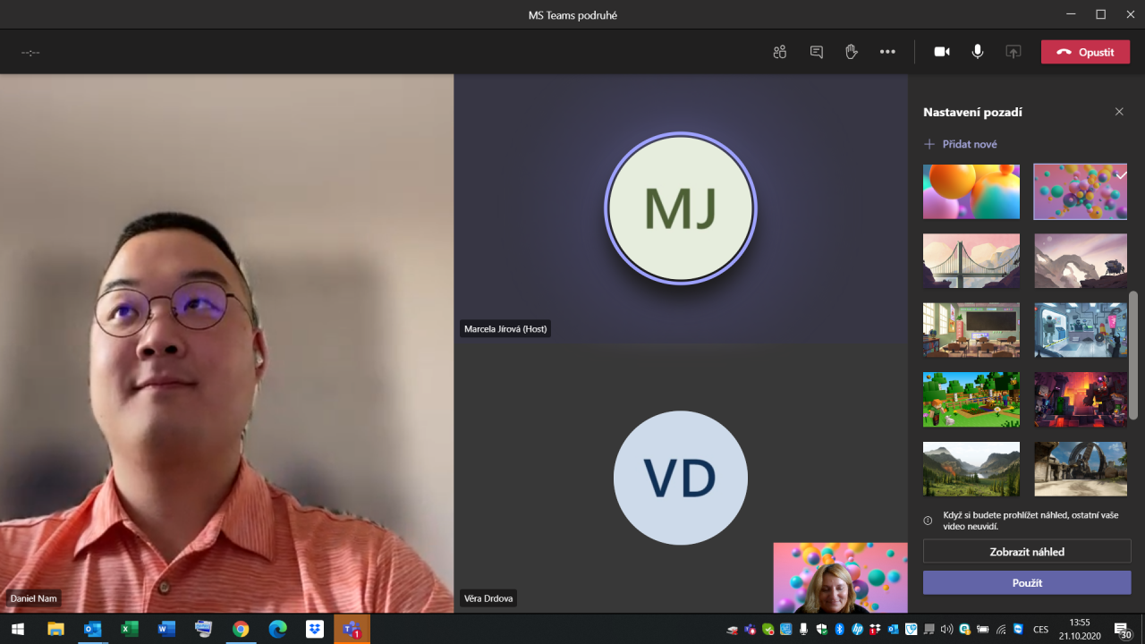Open the meeting chat icon
Screen dimensions: 1145x644
click(816, 52)
